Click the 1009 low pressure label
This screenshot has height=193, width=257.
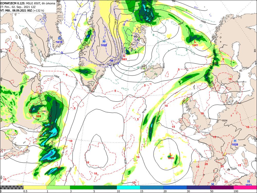click(x=171, y=158)
